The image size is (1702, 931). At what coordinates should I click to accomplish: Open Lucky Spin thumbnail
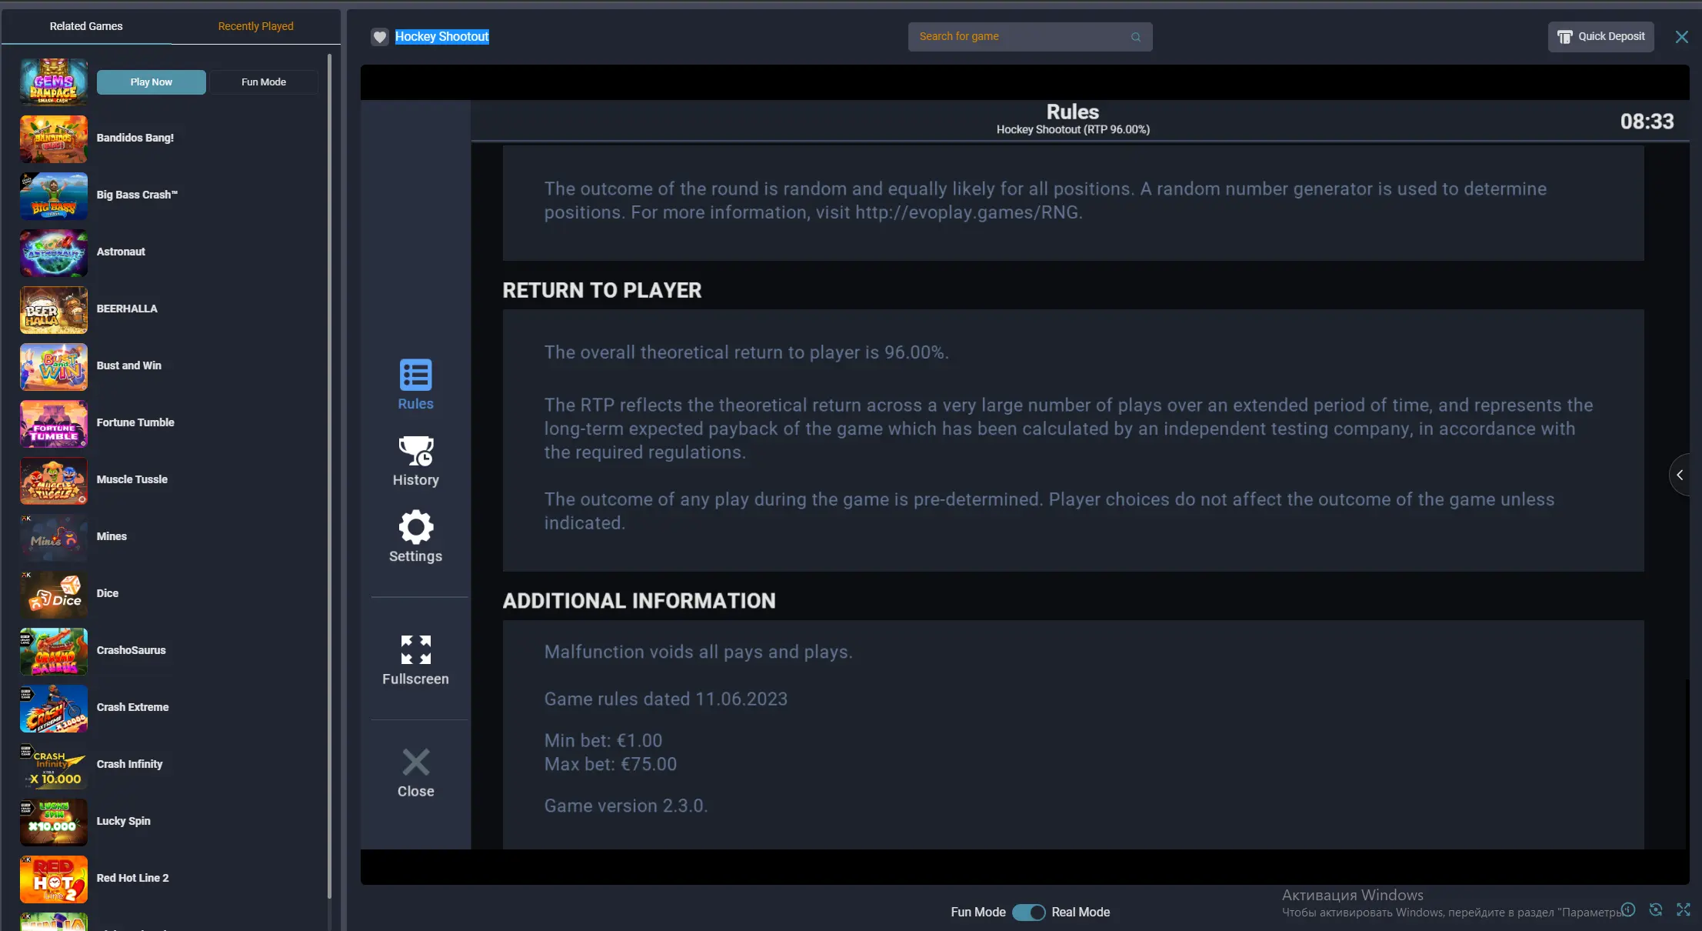(x=54, y=822)
